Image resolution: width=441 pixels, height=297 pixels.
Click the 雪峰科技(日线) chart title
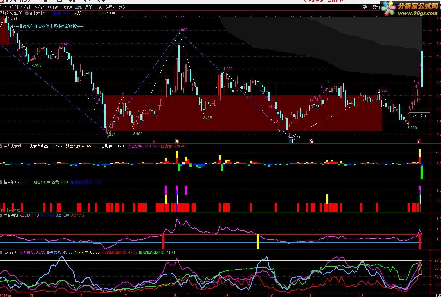(12, 13)
